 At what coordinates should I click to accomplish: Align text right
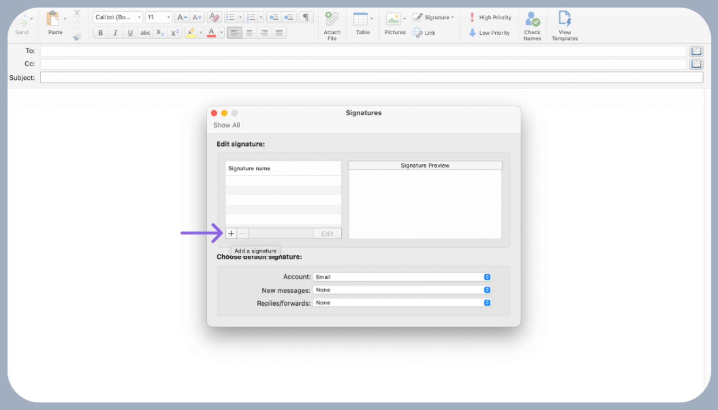(x=264, y=33)
